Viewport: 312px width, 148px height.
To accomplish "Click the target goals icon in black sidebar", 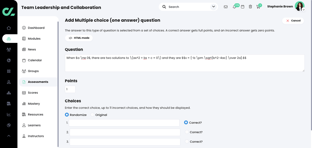I will tap(9, 60).
